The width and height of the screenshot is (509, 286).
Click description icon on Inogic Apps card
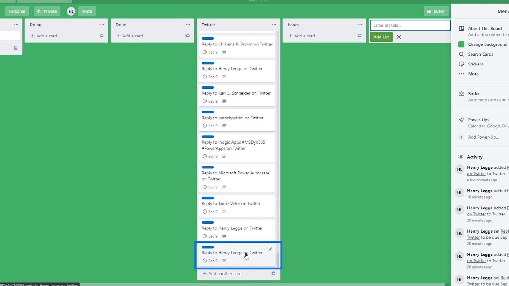click(x=224, y=156)
